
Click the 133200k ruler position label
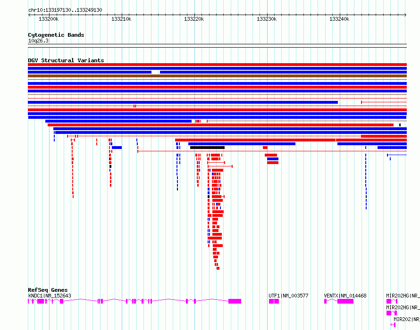click(x=49, y=19)
